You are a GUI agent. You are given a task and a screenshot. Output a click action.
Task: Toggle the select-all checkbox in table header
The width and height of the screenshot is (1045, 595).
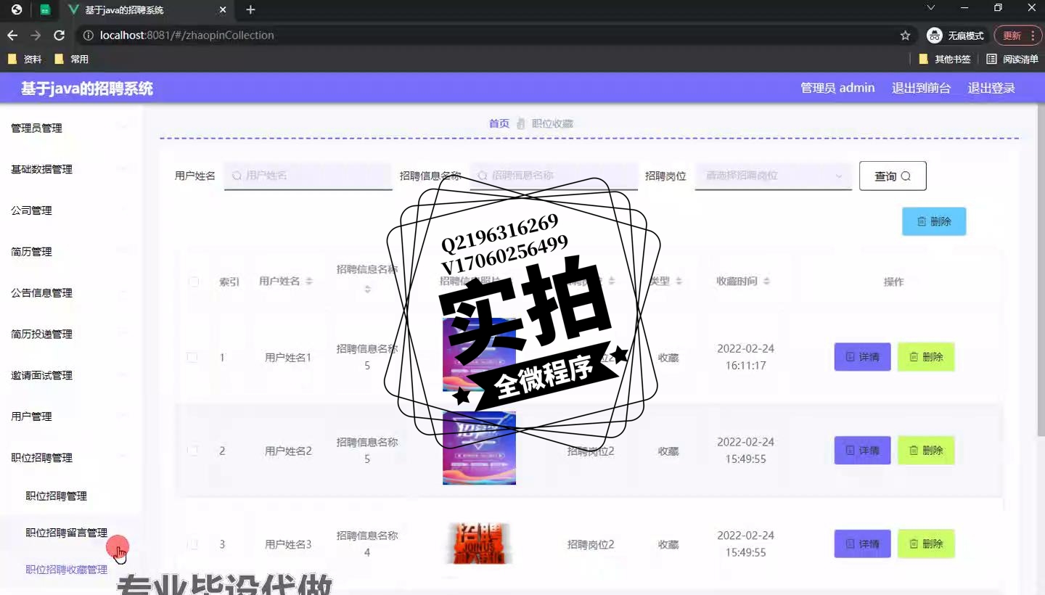[193, 282]
